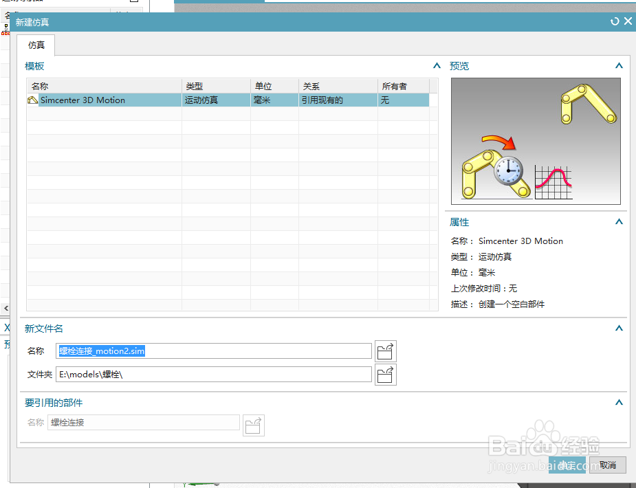This screenshot has height=488, width=636.
Task: Click the folder path field E:\models\螺栓\
Action: [214, 375]
